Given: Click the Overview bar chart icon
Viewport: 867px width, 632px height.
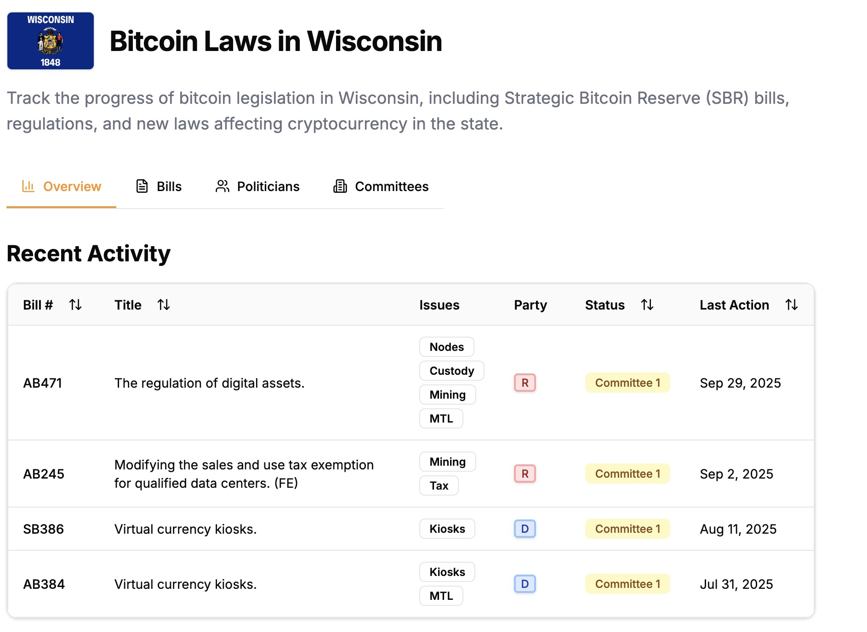Looking at the screenshot, I should pos(29,186).
